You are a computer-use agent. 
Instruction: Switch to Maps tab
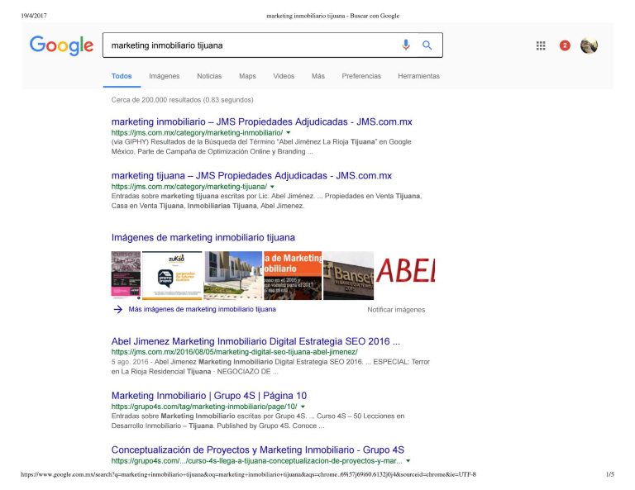pyautogui.click(x=247, y=76)
